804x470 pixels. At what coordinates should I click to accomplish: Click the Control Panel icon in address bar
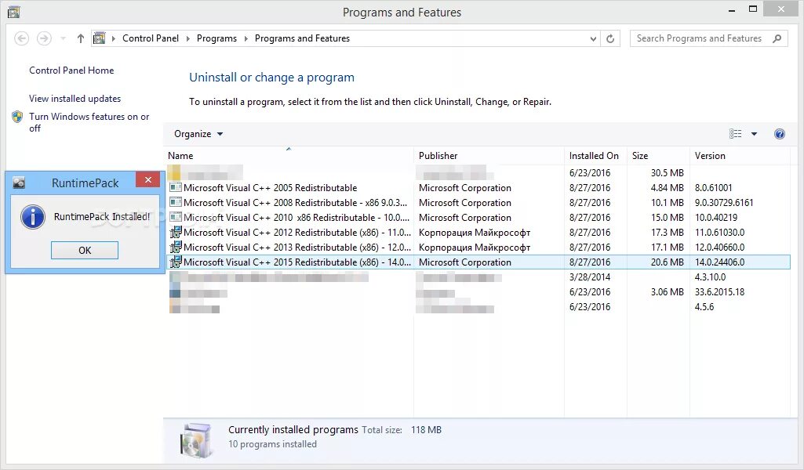pos(100,38)
